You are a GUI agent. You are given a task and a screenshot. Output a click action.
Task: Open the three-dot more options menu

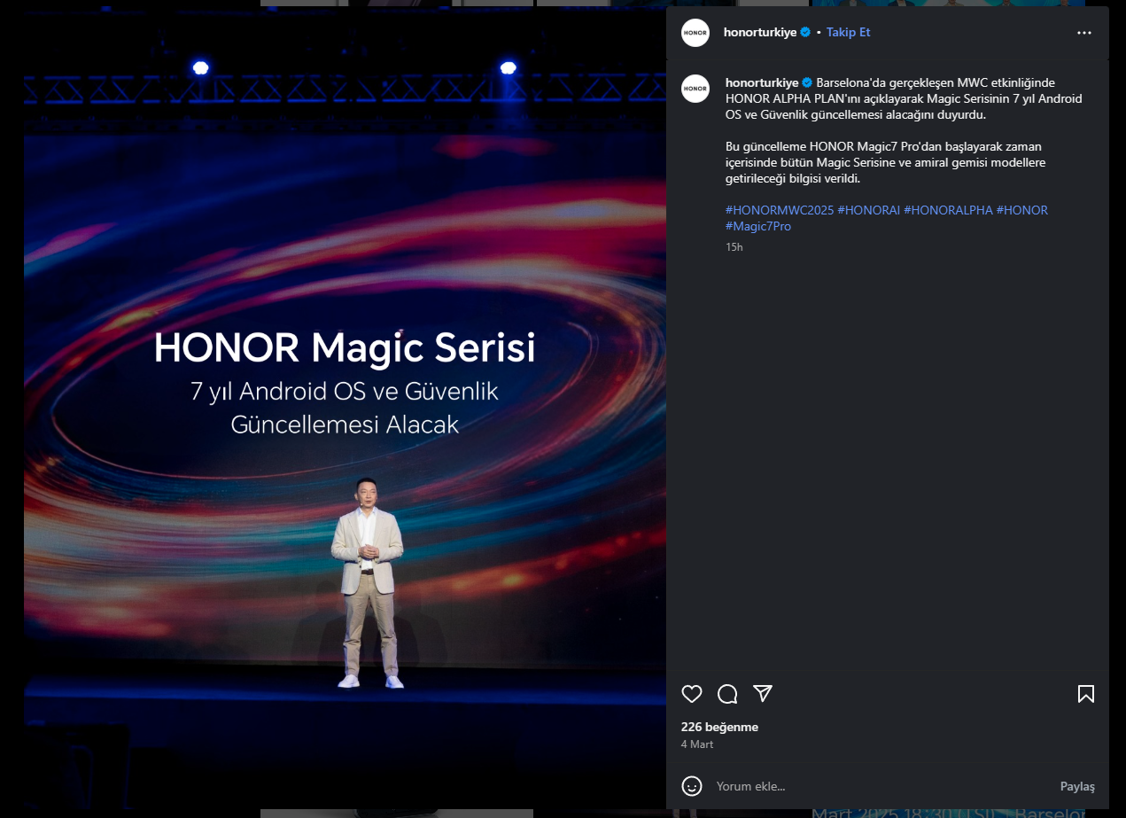click(x=1084, y=33)
